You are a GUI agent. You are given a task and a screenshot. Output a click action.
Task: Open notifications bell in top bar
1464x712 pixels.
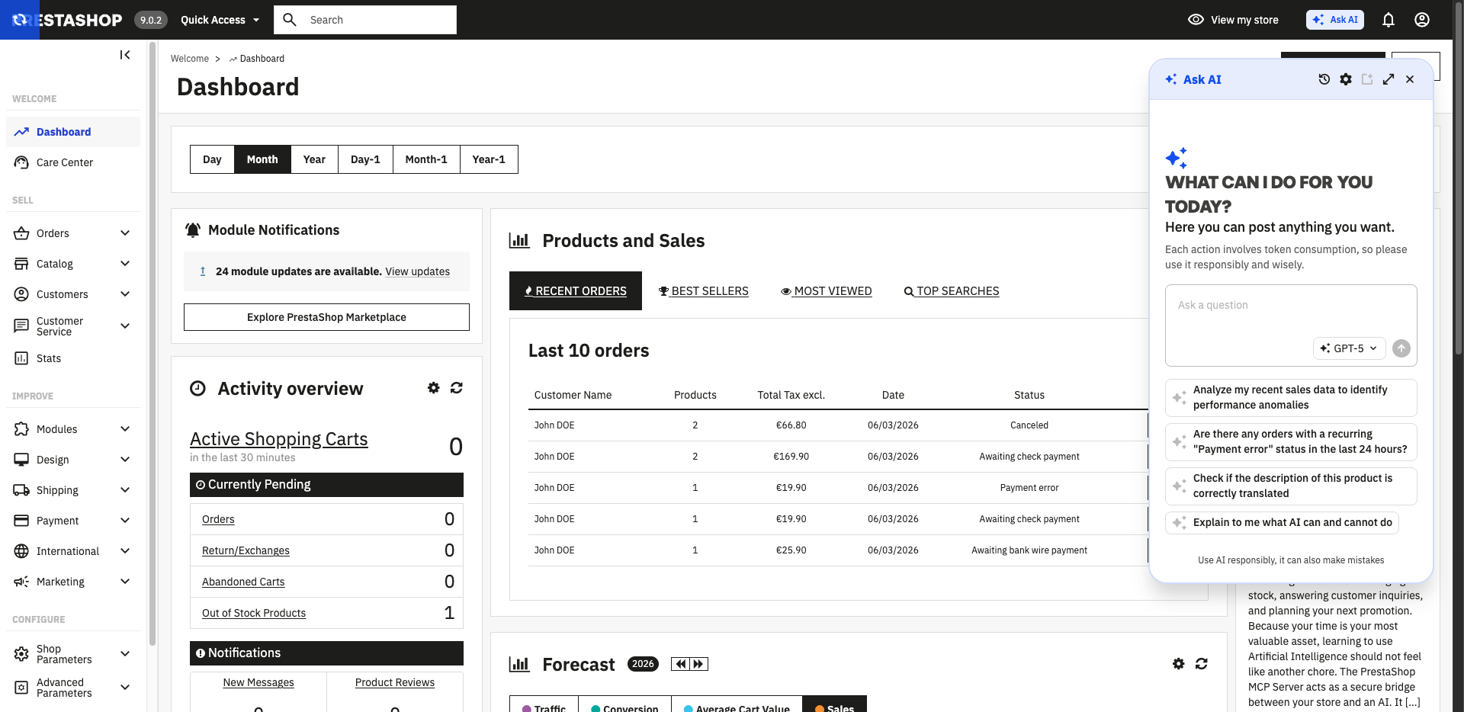point(1389,20)
